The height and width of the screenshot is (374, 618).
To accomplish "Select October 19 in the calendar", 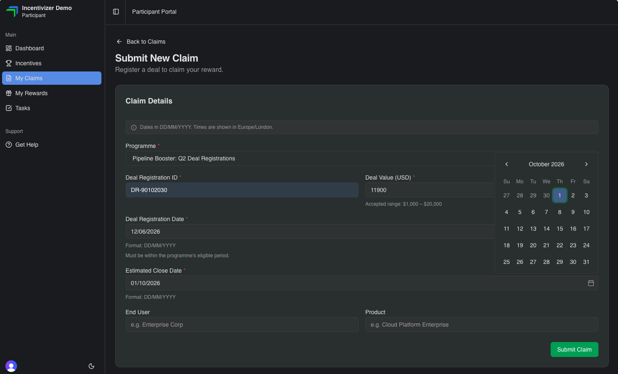I will [520, 245].
